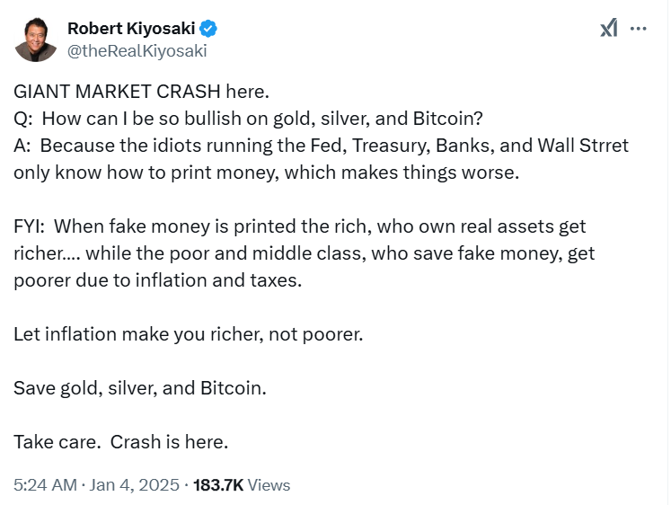Click the GIANT MARKET CRASH here line
This screenshot has width=671, height=505.
pos(141,92)
